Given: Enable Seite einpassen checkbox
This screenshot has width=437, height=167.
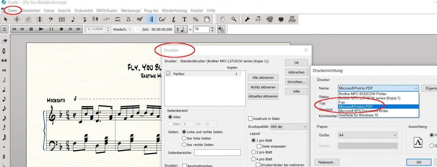Looking at the screenshot, I should click(x=259, y=146).
